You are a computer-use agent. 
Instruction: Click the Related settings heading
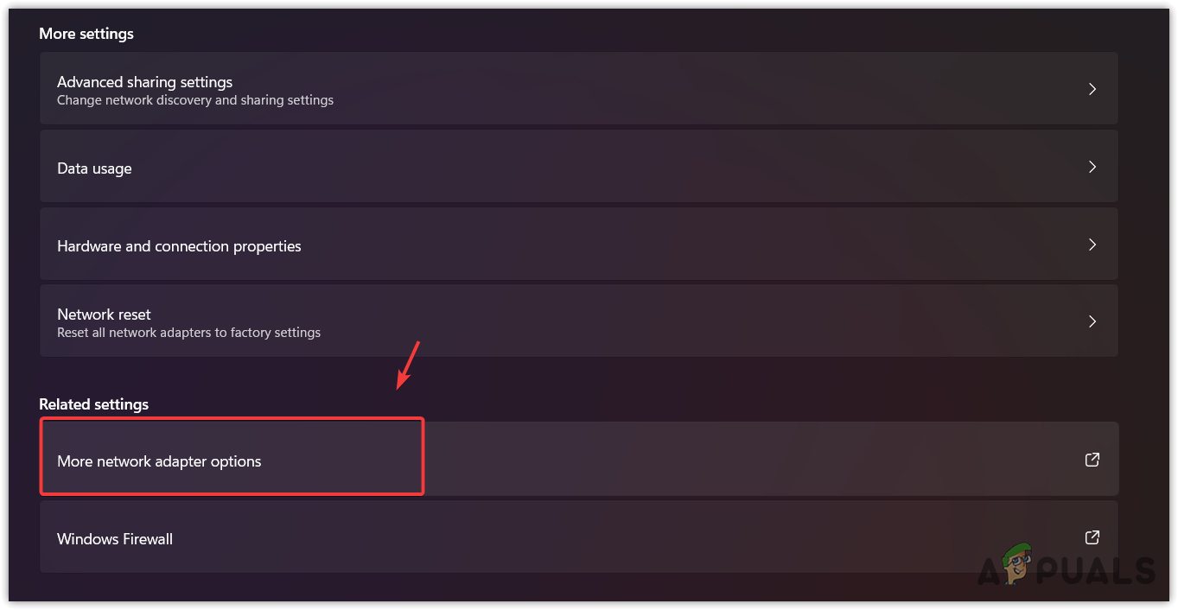[93, 404]
